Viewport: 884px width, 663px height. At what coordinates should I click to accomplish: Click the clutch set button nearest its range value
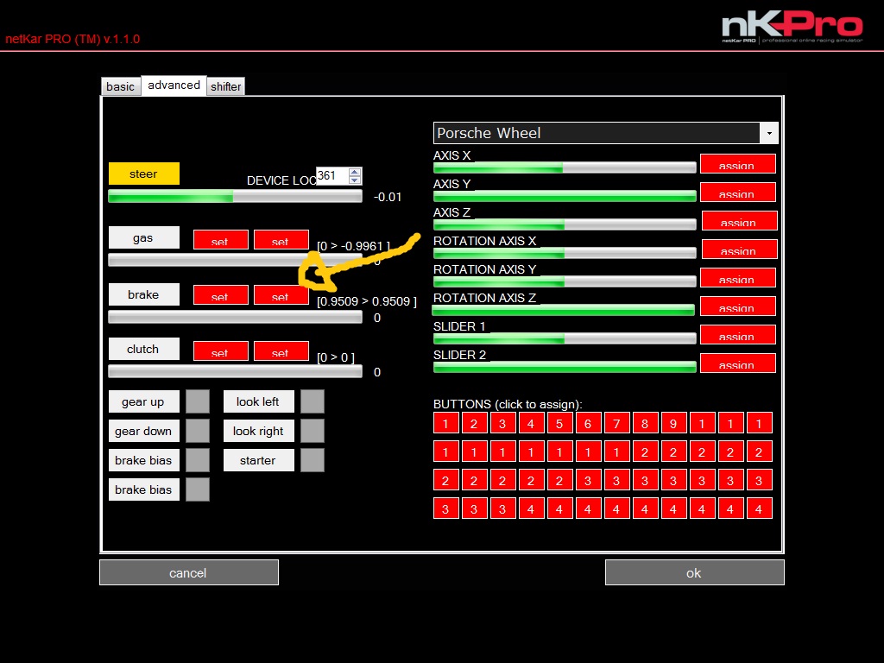pyautogui.click(x=281, y=350)
